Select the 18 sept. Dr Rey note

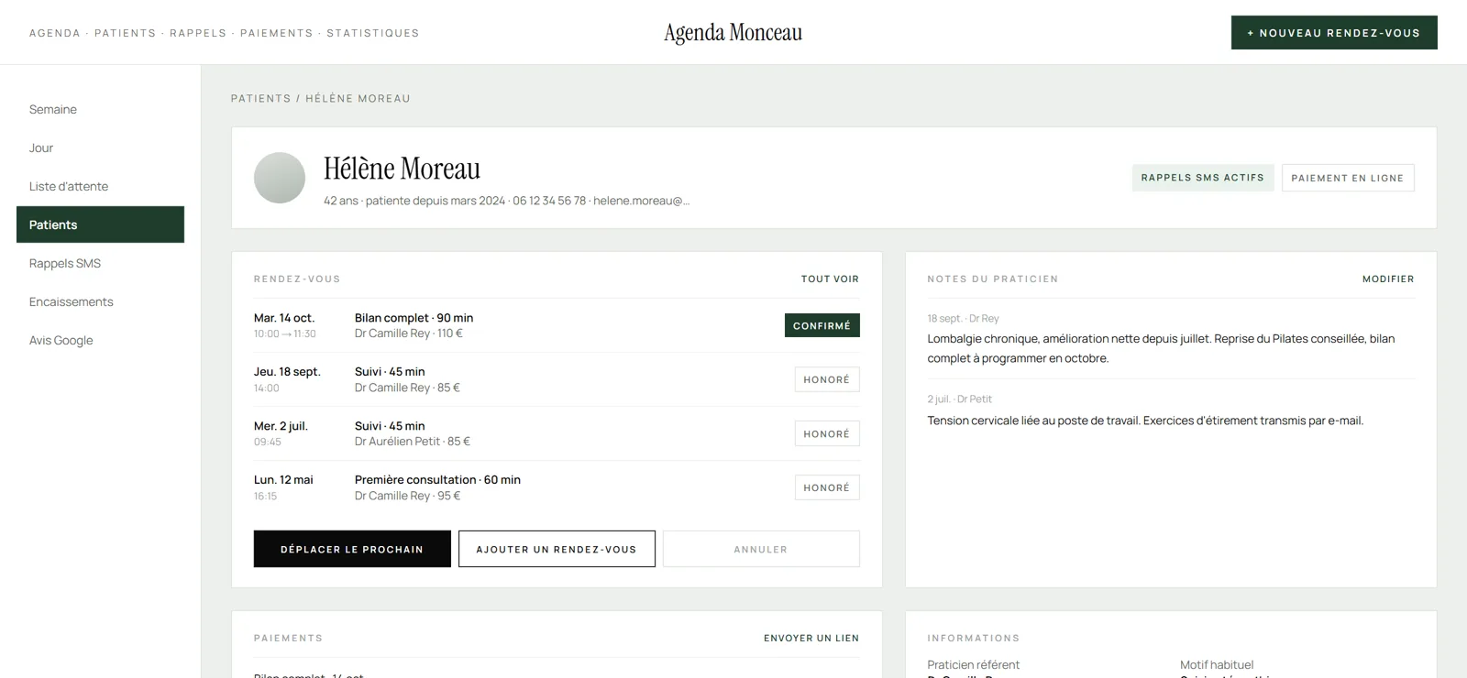[x=1171, y=339]
